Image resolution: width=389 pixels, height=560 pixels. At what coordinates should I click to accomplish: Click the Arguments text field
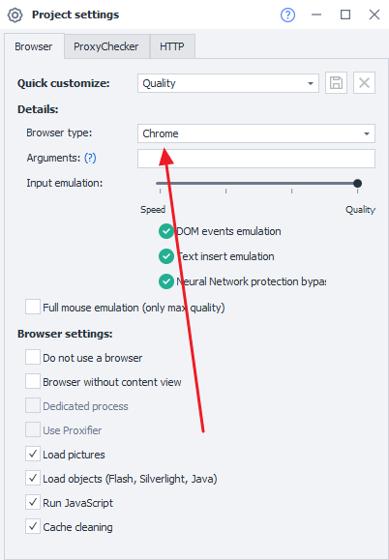(x=256, y=159)
